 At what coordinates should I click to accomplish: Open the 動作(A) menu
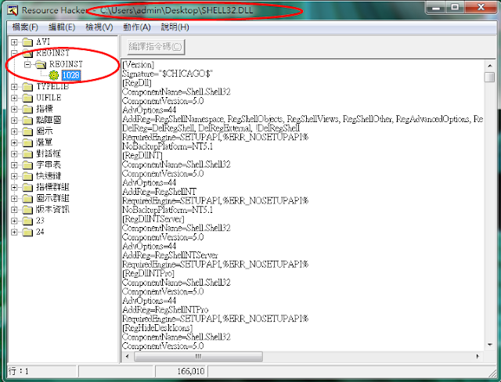(x=137, y=27)
